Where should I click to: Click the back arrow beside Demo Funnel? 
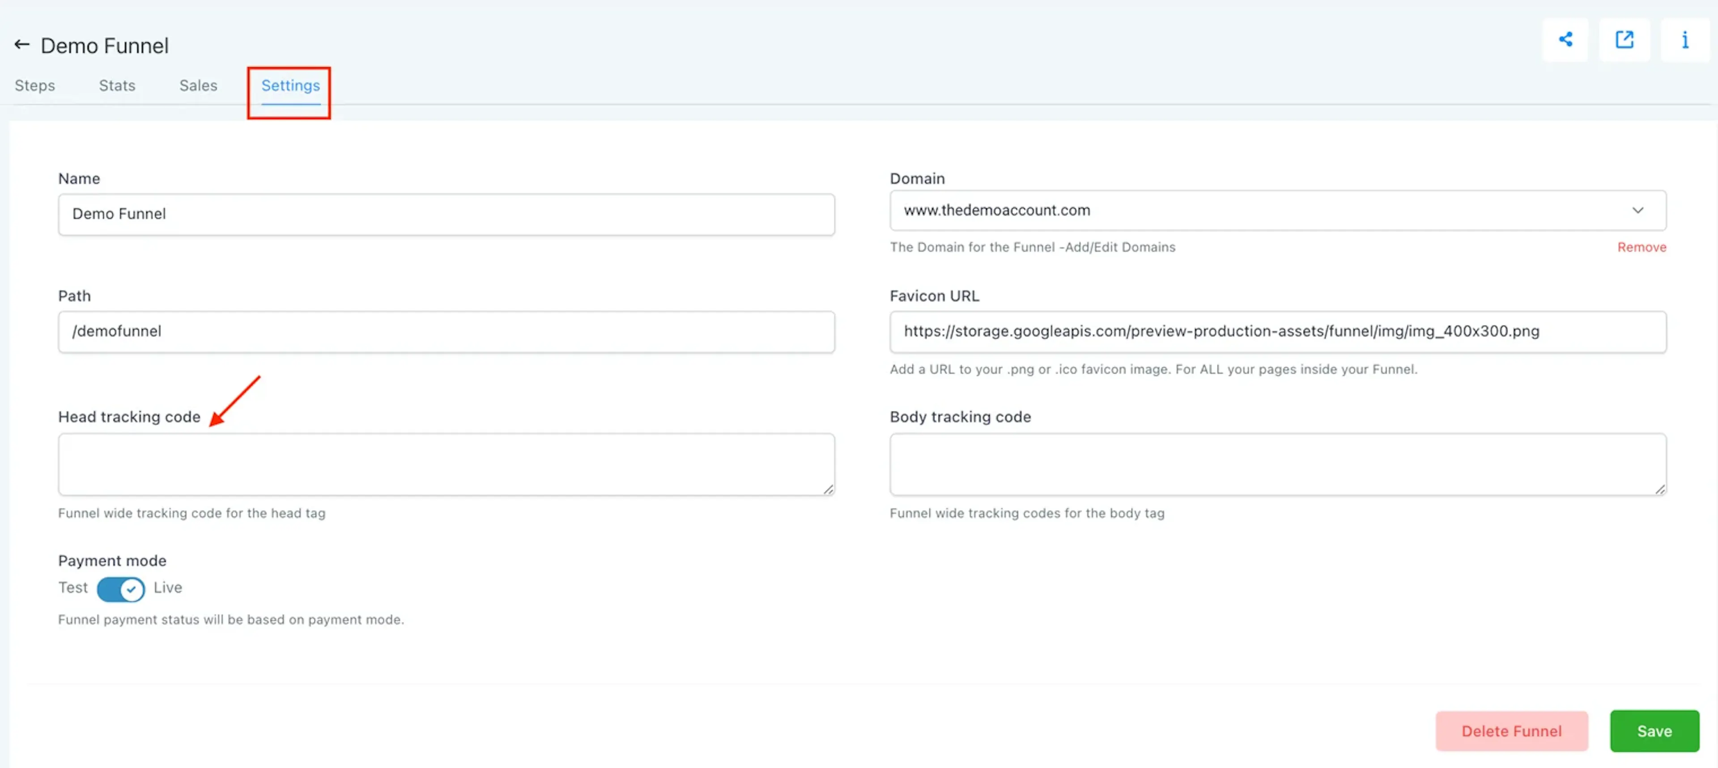tap(22, 45)
